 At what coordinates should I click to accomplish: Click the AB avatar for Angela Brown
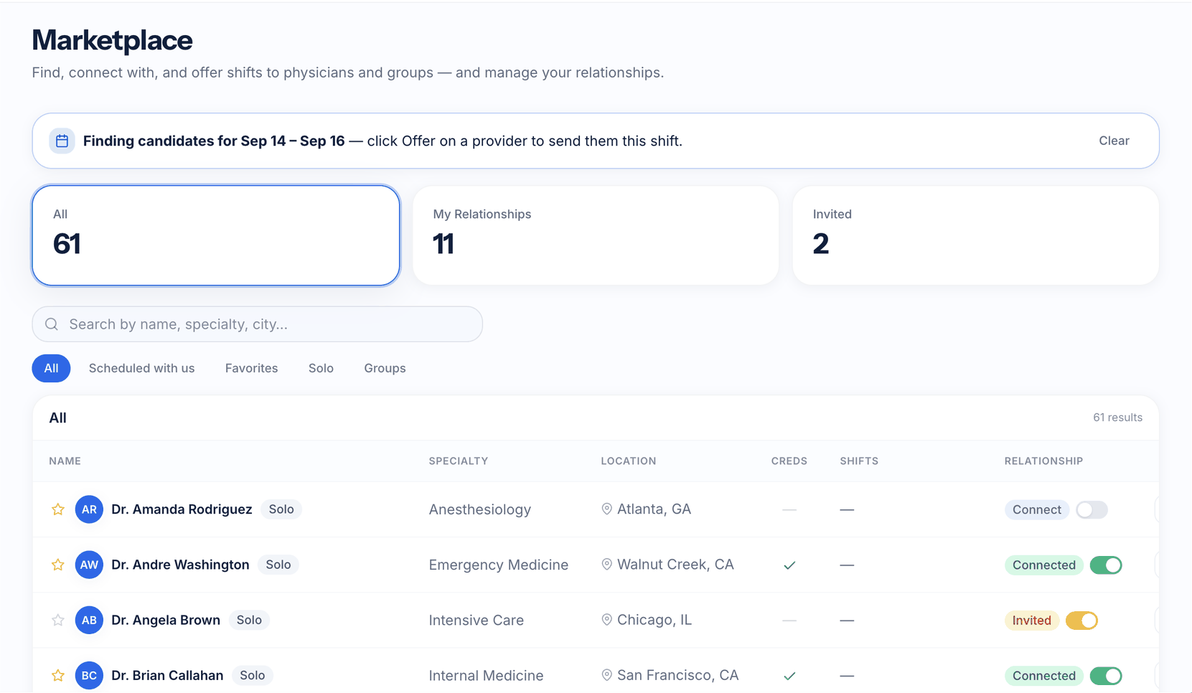click(x=89, y=620)
